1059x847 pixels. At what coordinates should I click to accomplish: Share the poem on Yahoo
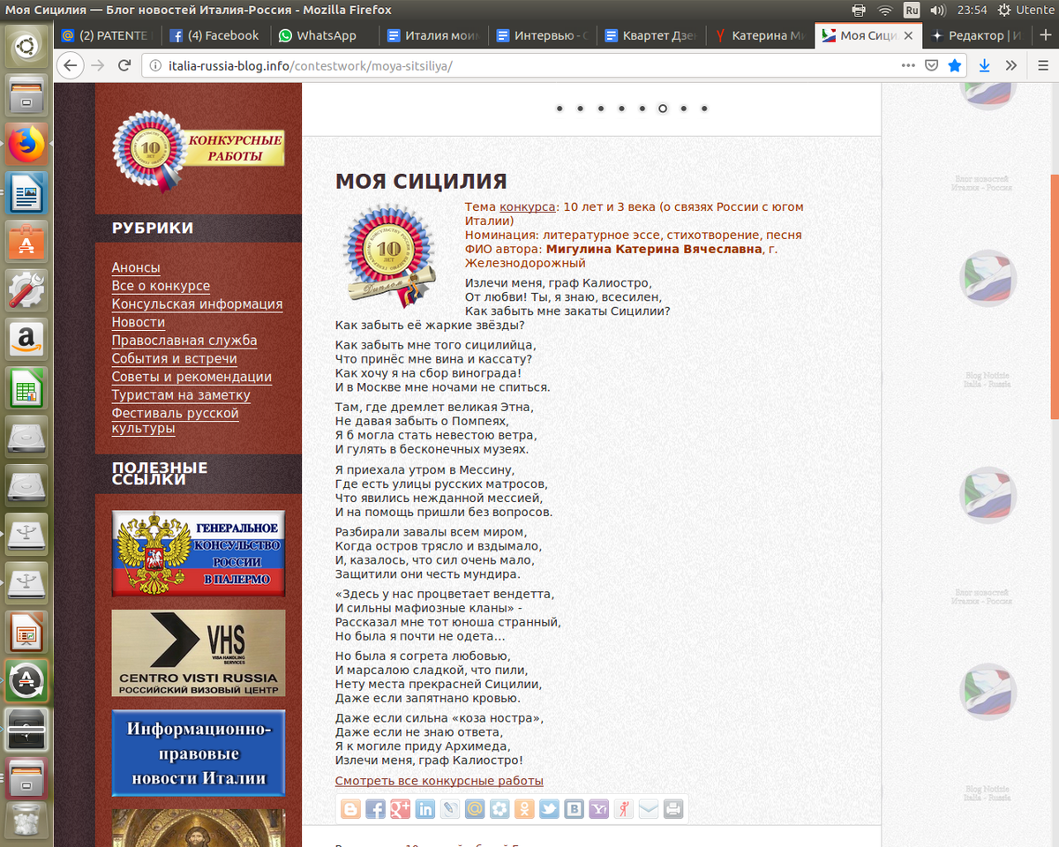(598, 809)
